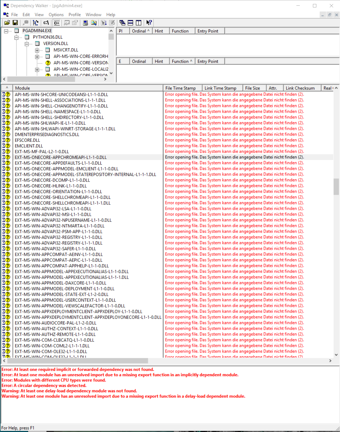Toggle Auto Expand tree button

tap(36, 23)
